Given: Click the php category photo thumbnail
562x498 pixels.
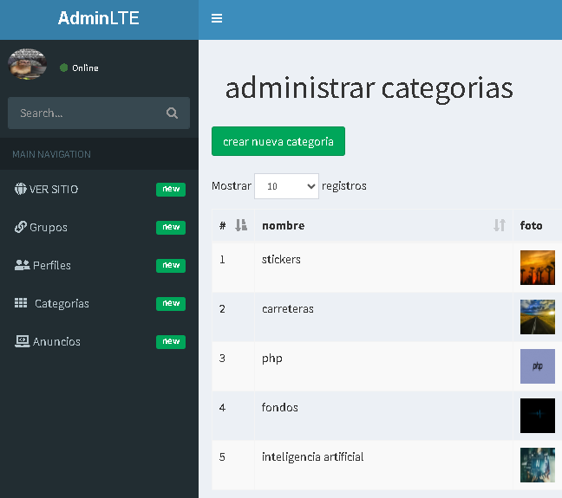Looking at the screenshot, I should coord(537,366).
